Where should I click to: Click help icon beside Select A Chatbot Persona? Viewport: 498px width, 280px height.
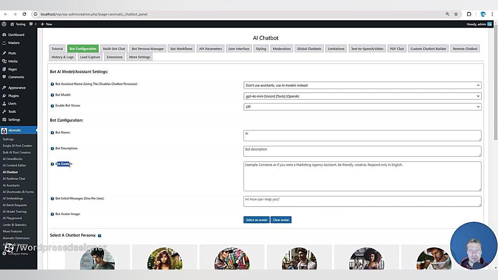coord(100,236)
